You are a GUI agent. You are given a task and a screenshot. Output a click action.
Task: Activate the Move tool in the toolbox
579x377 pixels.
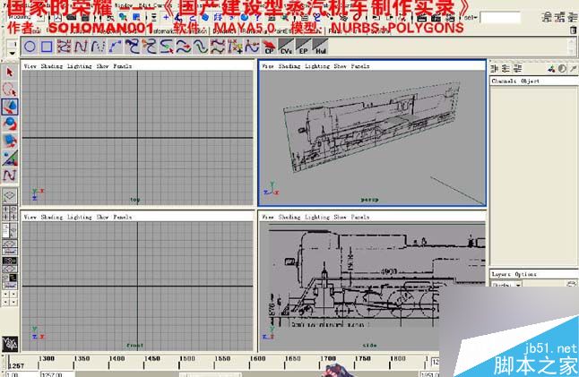pos(10,107)
